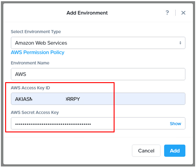Open the Select Environment Type dropdown
196x168 pixels.
tap(98, 43)
